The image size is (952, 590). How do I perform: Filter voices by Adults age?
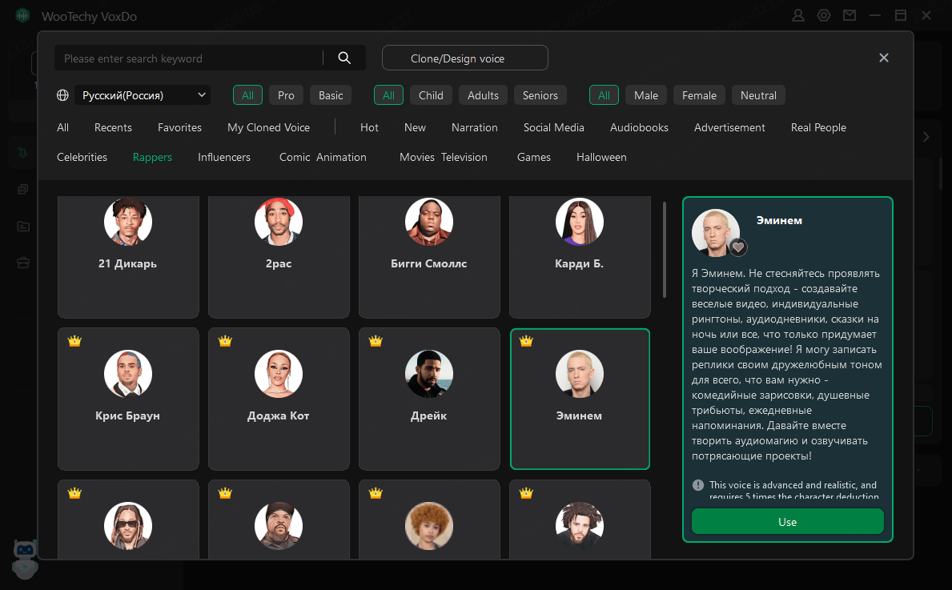[483, 95]
